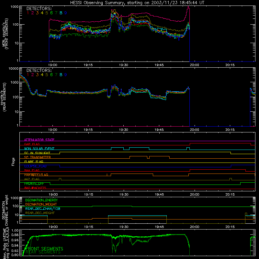Click 19:00 tick under front segments plot
This screenshot has height=259, width=259.
[53, 65]
